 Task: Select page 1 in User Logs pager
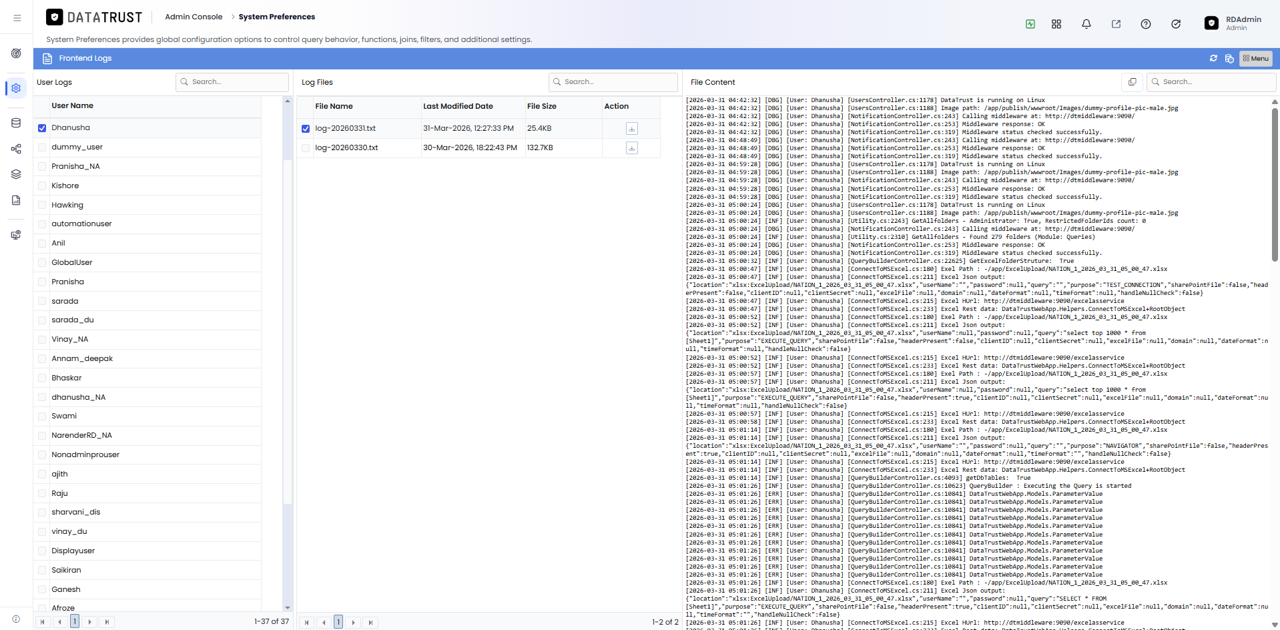[x=75, y=621]
